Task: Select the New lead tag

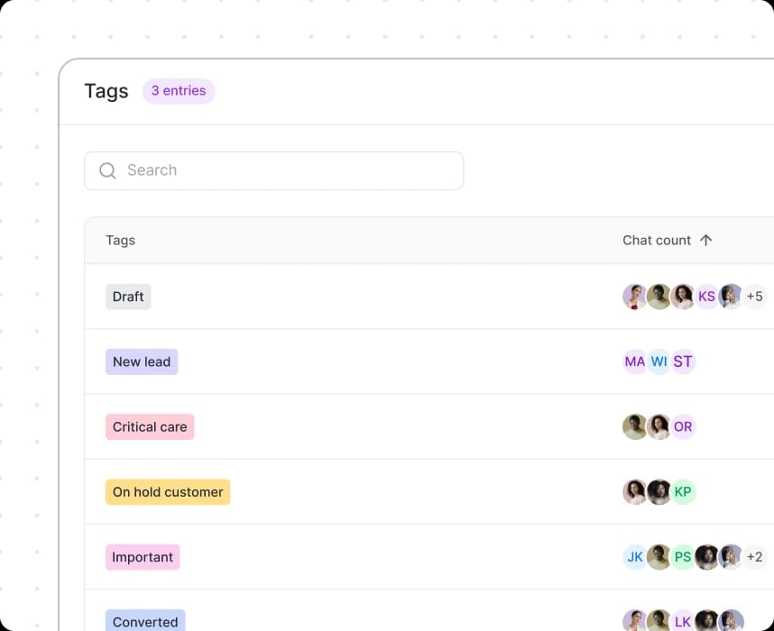Action: (142, 361)
